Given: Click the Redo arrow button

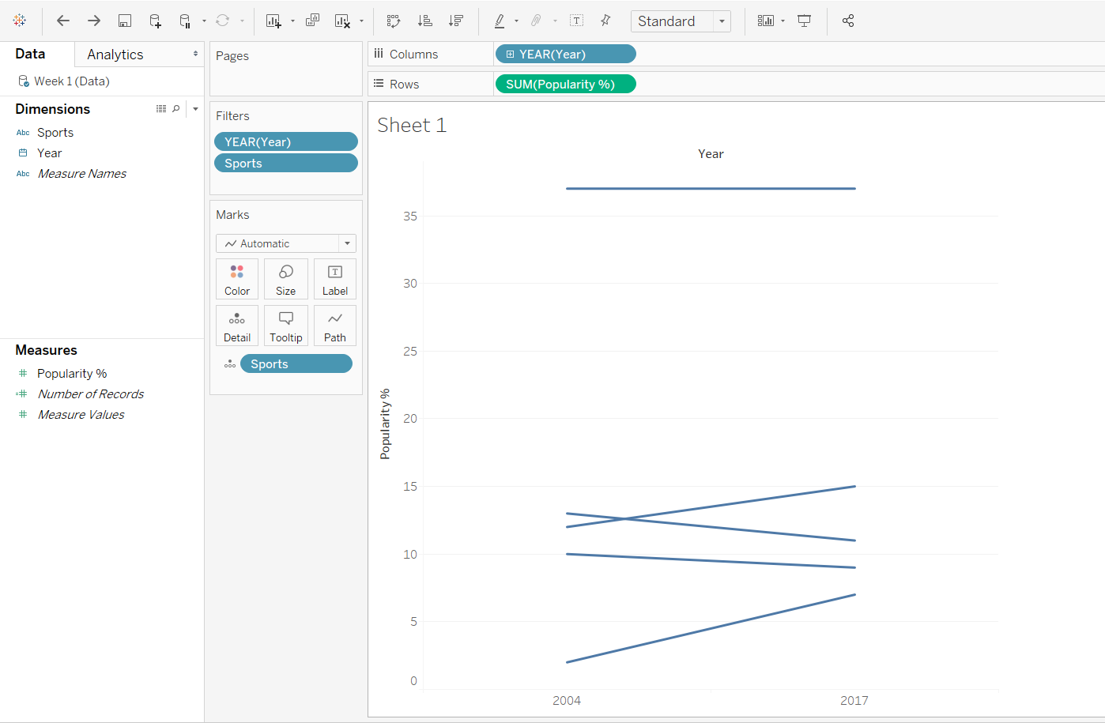Looking at the screenshot, I should click(92, 21).
